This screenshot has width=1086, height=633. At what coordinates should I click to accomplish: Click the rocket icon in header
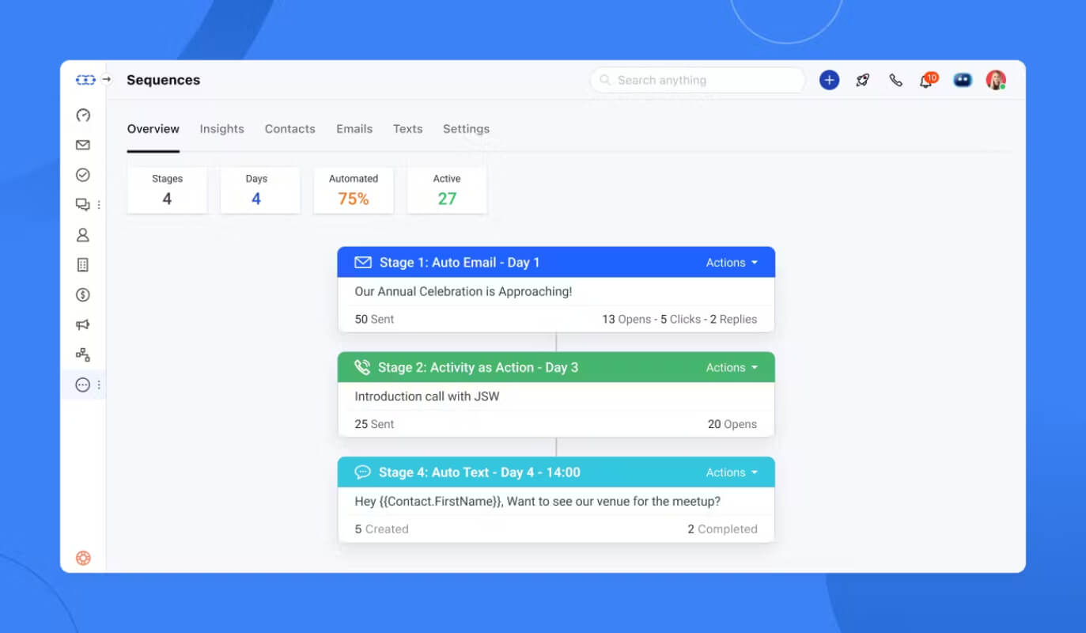(863, 80)
